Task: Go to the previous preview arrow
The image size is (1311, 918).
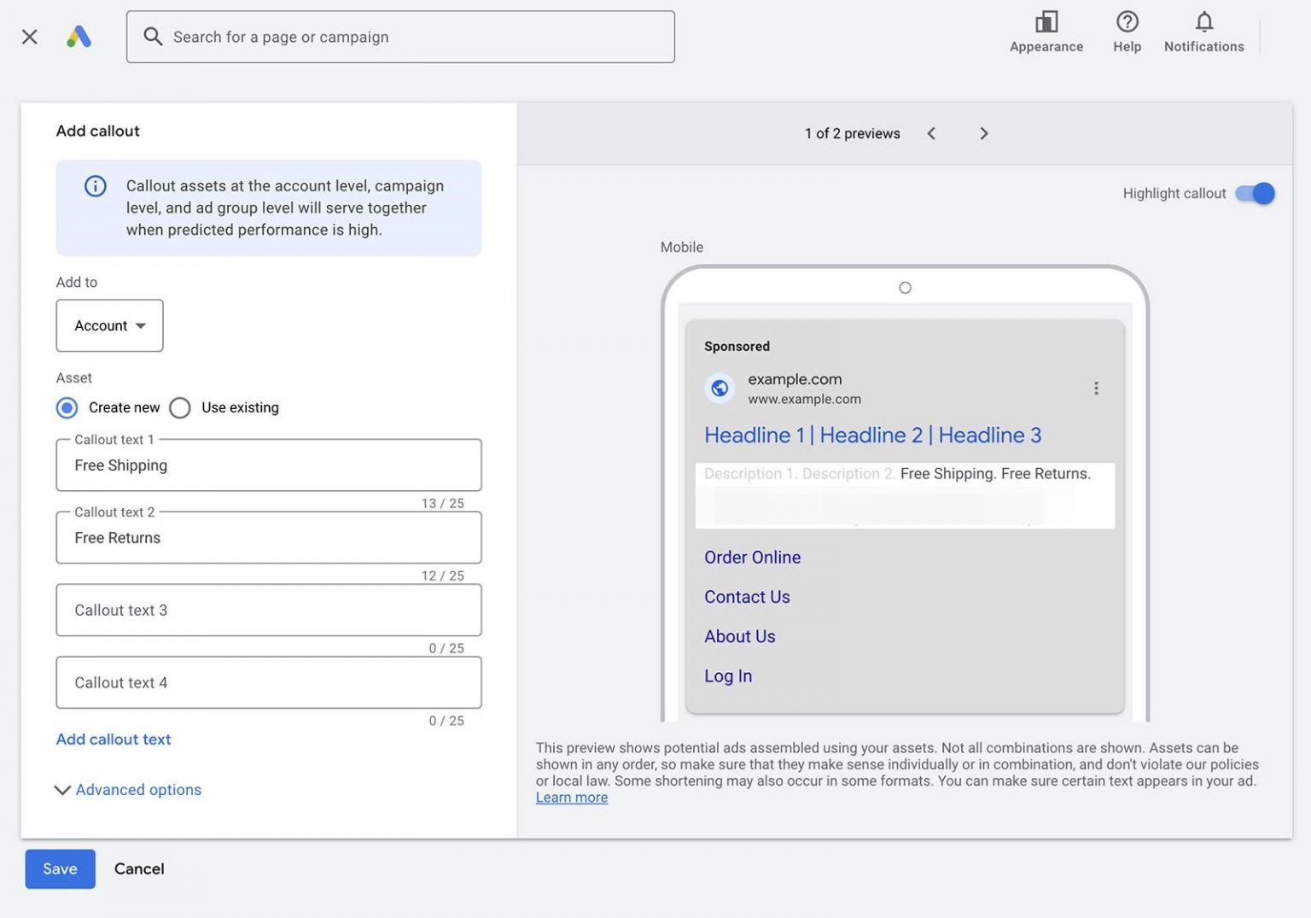Action: [x=931, y=133]
